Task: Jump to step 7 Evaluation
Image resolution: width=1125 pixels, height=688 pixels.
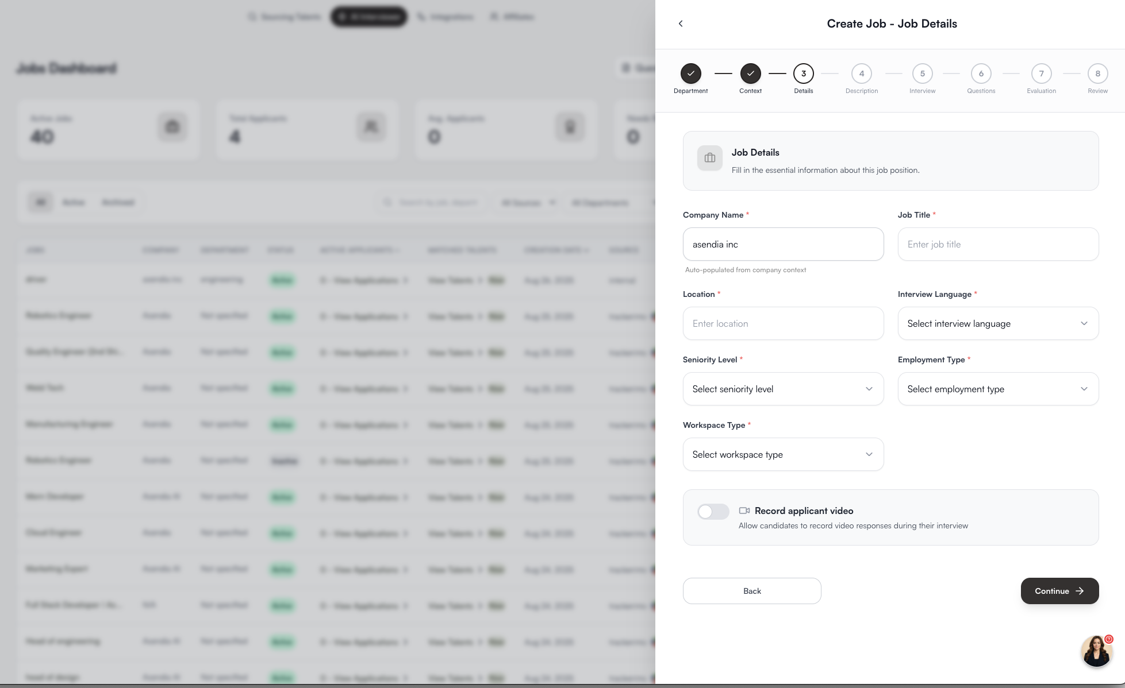Action: click(x=1041, y=74)
